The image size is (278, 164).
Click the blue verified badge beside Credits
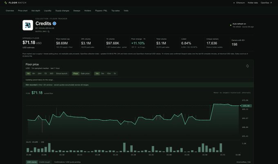point(54,23)
